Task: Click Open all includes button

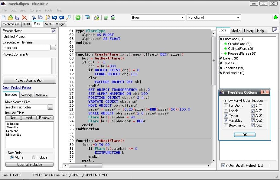Action: tap(29, 165)
